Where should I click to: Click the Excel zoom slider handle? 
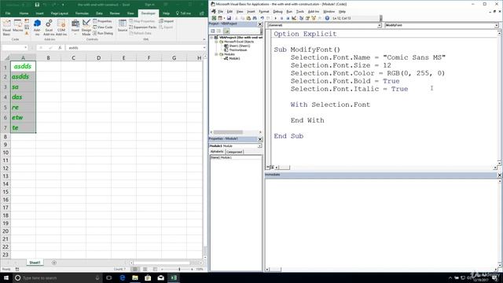(179, 269)
